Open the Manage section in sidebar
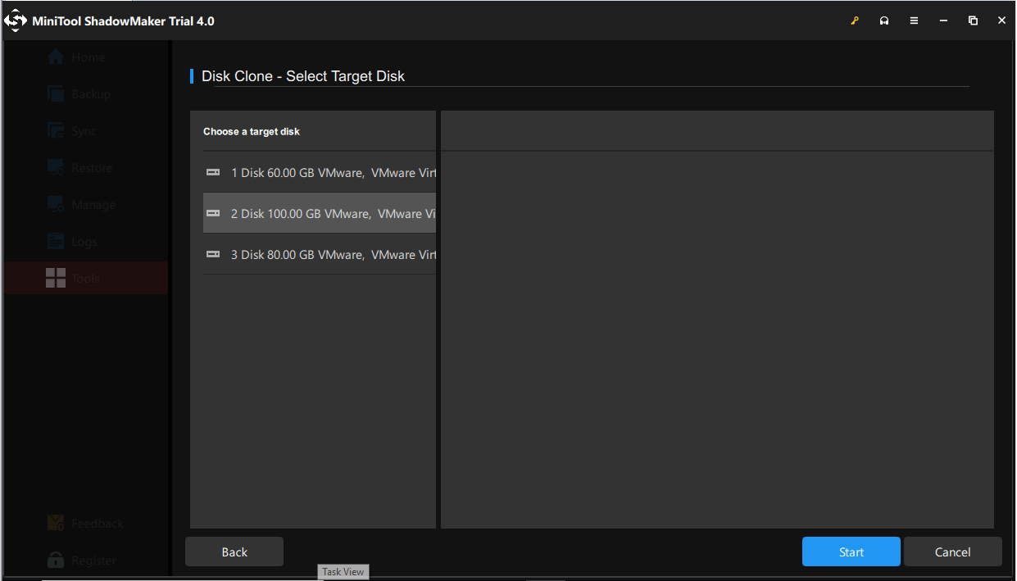1017x581 pixels. [x=81, y=205]
